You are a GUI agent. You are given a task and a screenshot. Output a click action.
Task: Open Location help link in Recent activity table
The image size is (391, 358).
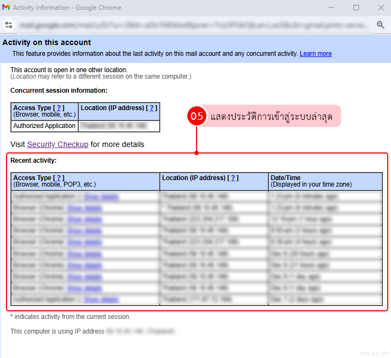[x=233, y=177]
